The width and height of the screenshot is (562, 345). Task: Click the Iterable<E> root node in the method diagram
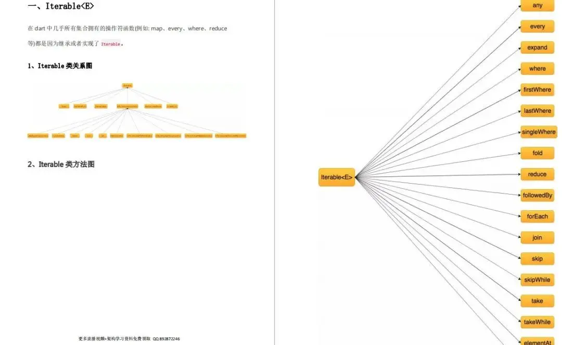pyautogui.click(x=337, y=177)
